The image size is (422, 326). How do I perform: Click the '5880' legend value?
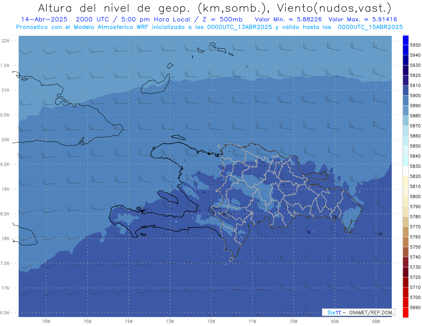415,116
